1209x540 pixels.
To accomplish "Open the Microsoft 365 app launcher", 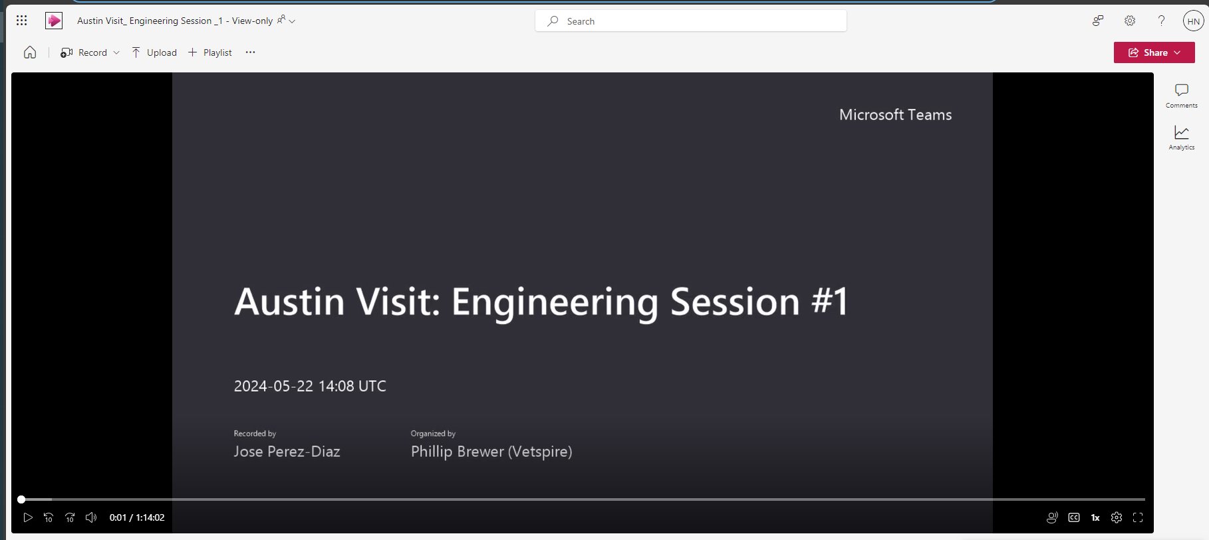I will (x=22, y=21).
